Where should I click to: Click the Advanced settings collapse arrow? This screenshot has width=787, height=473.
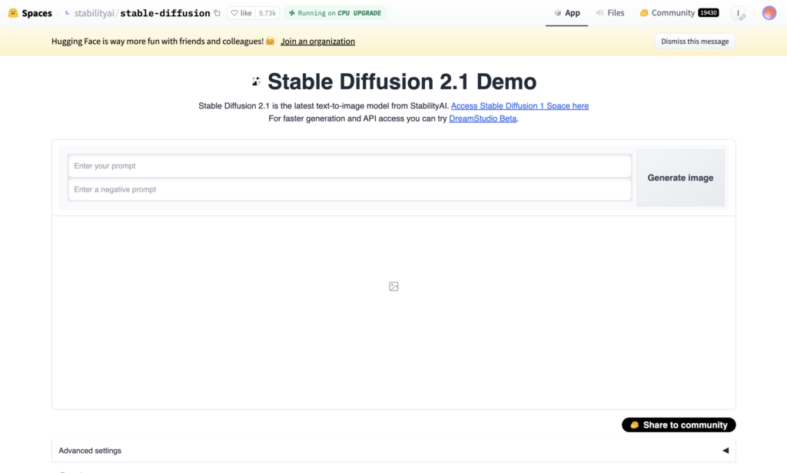(726, 451)
